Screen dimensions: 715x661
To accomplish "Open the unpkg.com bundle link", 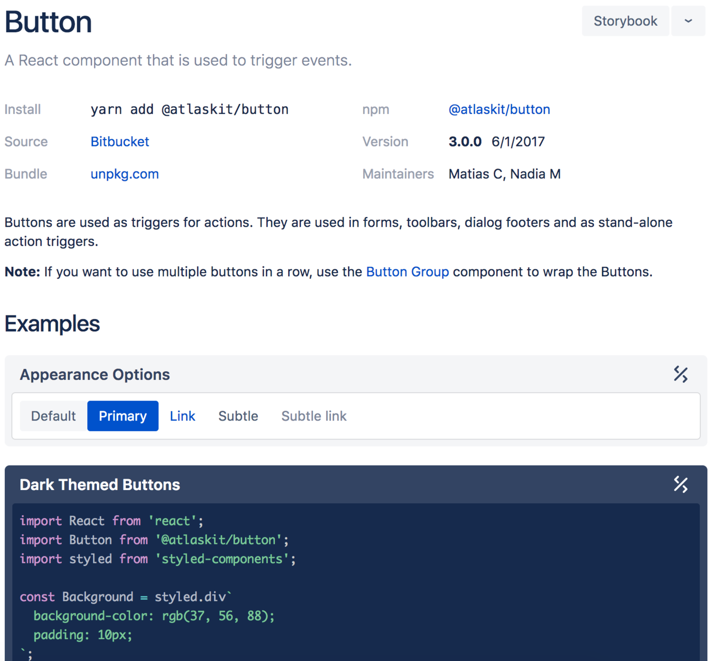I will [x=125, y=174].
